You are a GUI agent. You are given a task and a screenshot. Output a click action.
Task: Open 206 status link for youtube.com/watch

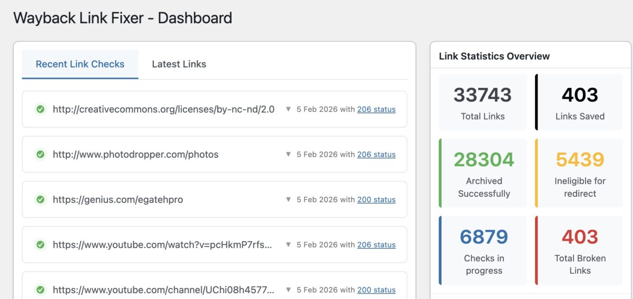(376, 245)
